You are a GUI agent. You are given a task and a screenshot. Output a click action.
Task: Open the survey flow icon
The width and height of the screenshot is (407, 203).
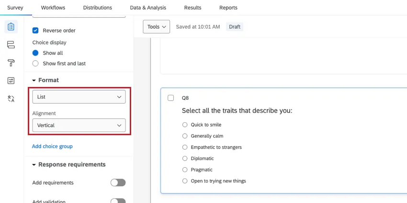pos(11,45)
